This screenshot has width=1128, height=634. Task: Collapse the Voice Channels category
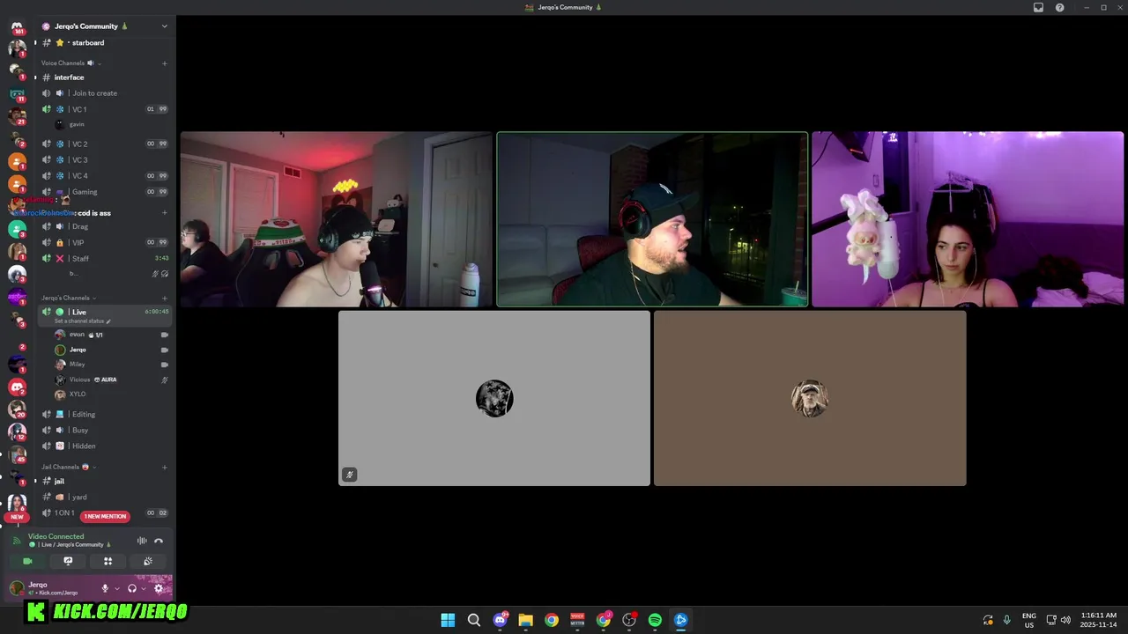[x=70, y=63]
